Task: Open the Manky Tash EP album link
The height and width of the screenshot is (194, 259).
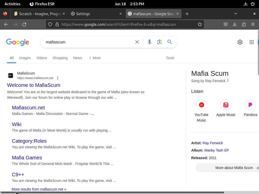Action: [x=217, y=150]
